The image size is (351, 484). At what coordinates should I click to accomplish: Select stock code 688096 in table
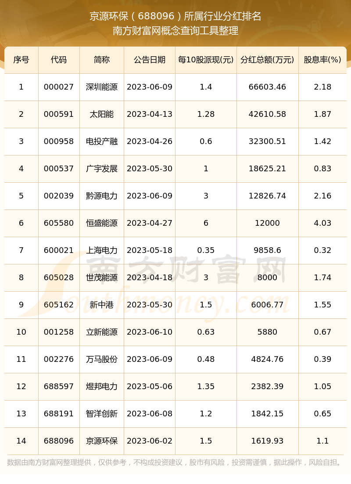point(59,441)
